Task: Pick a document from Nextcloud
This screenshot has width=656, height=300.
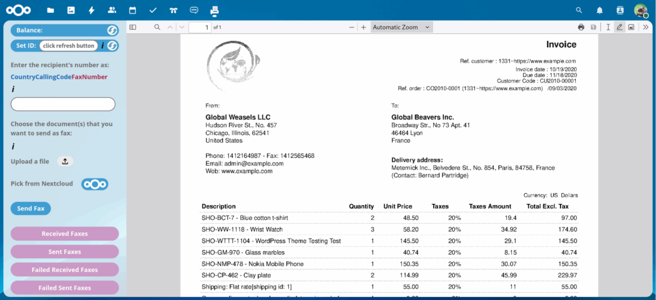Action: coord(95,184)
